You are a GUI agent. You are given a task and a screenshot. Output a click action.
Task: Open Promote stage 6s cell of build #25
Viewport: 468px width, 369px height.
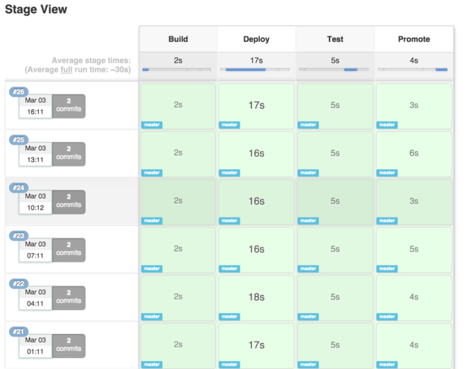[x=414, y=153]
